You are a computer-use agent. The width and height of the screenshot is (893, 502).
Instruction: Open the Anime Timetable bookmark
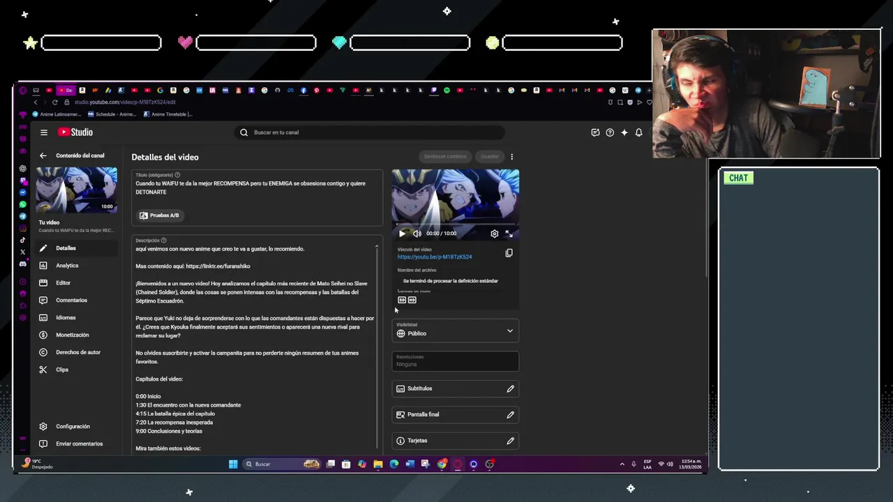click(167, 114)
